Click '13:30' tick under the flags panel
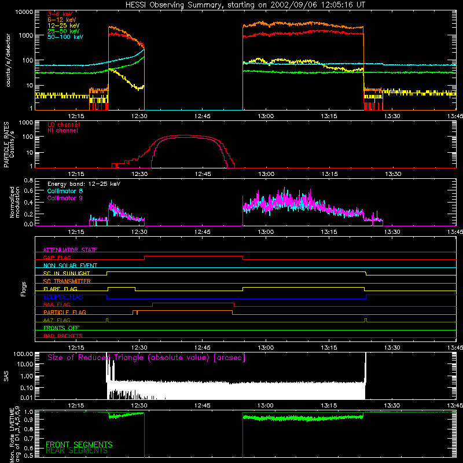This screenshot has height=463, width=463. 392,348
